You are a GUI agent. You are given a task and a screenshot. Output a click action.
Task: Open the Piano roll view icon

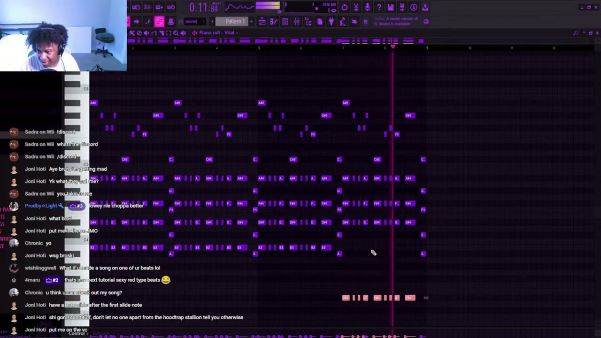pyautogui.click(x=273, y=22)
